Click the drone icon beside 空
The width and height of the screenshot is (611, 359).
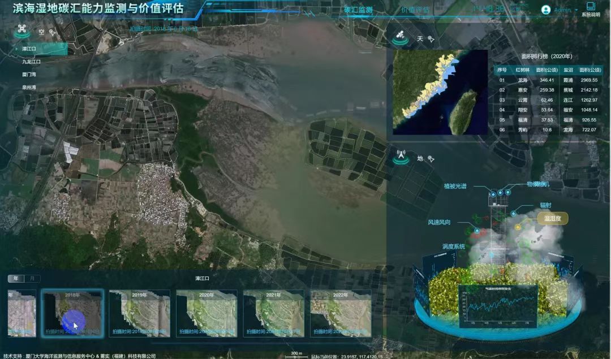(22, 30)
